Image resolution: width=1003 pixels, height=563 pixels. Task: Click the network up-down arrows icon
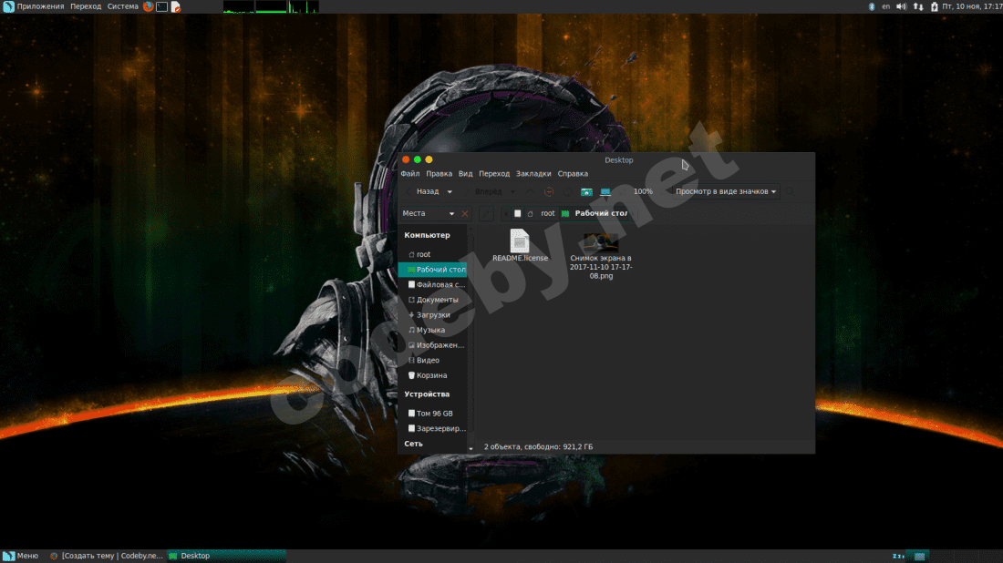918,6
